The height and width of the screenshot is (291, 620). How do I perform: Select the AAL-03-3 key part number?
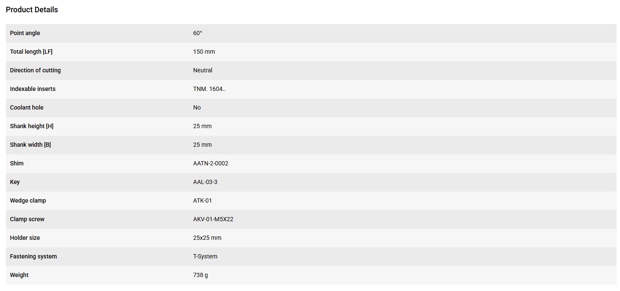pyautogui.click(x=205, y=182)
